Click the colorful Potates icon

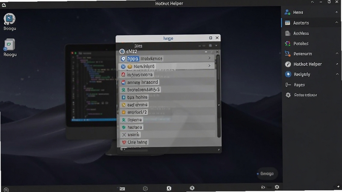pos(287,44)
